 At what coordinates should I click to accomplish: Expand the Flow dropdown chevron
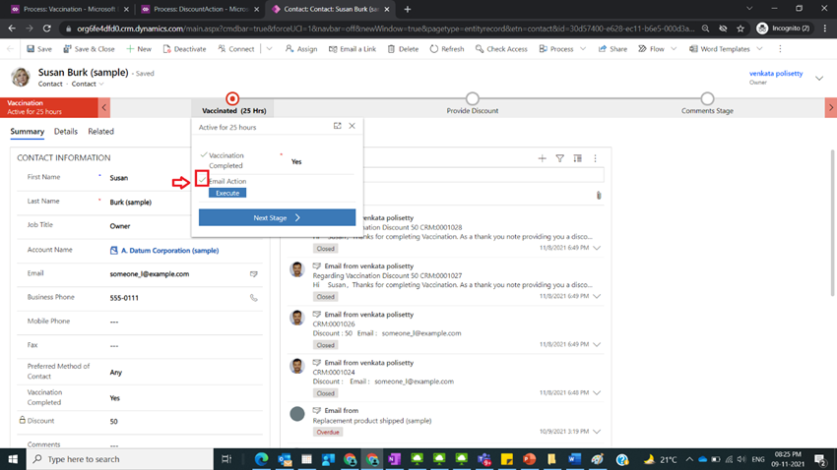(x=674, y=49)
